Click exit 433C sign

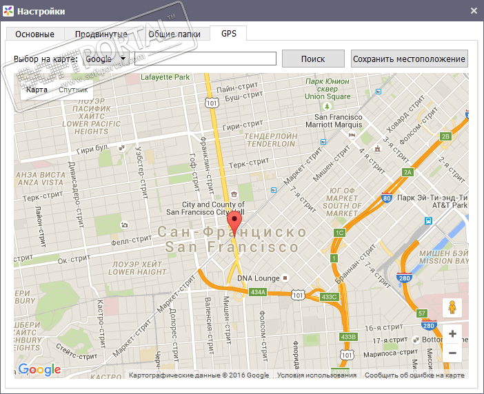pos(329,297)
